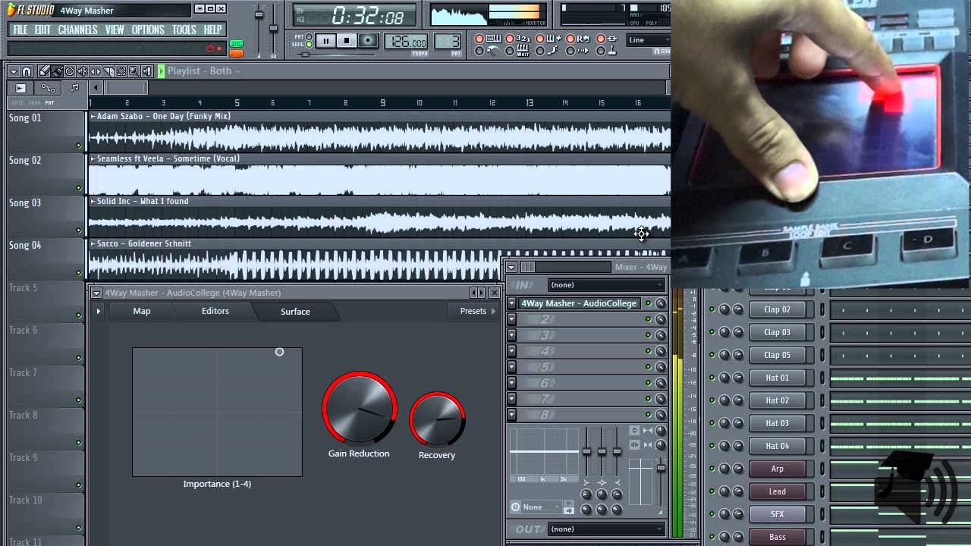This screenshot has height=546, width=971.
Task: Click the record button in transport
Action: click(x=368, y=41)
